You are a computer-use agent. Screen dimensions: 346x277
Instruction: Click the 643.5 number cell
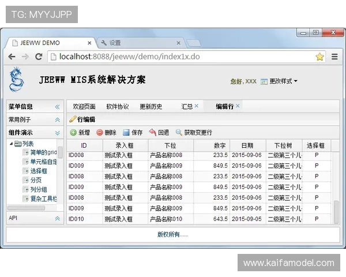tap(212, 219)
